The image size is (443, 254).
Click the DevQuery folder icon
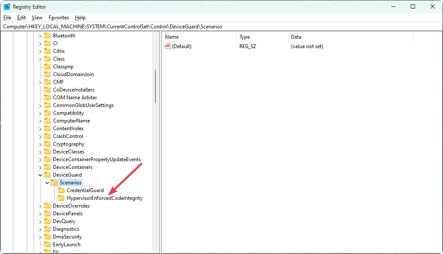47,221
